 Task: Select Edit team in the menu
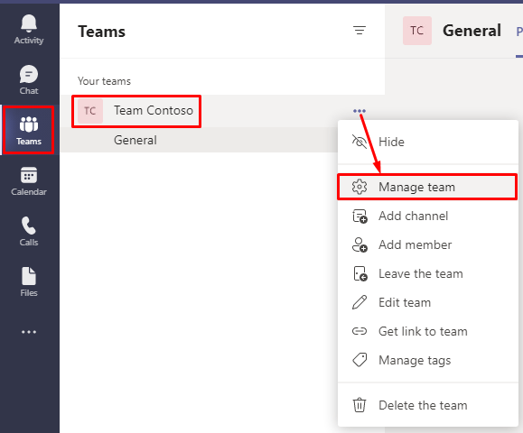428,302
